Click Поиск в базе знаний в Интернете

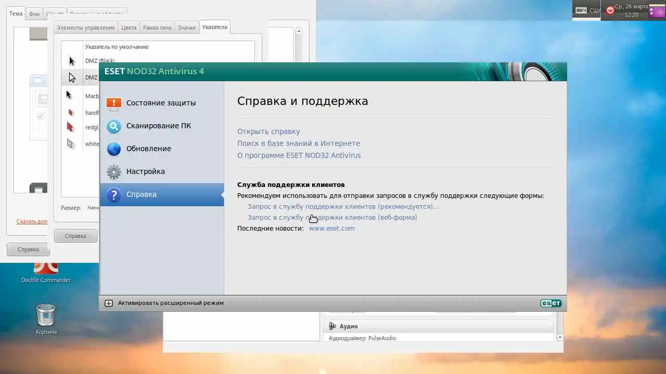click(x=299, y=143)
